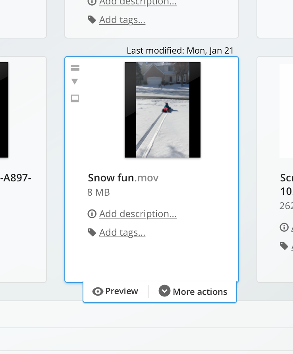
Task: Click the circled chevron beside More actions
Action: (164, 291)
